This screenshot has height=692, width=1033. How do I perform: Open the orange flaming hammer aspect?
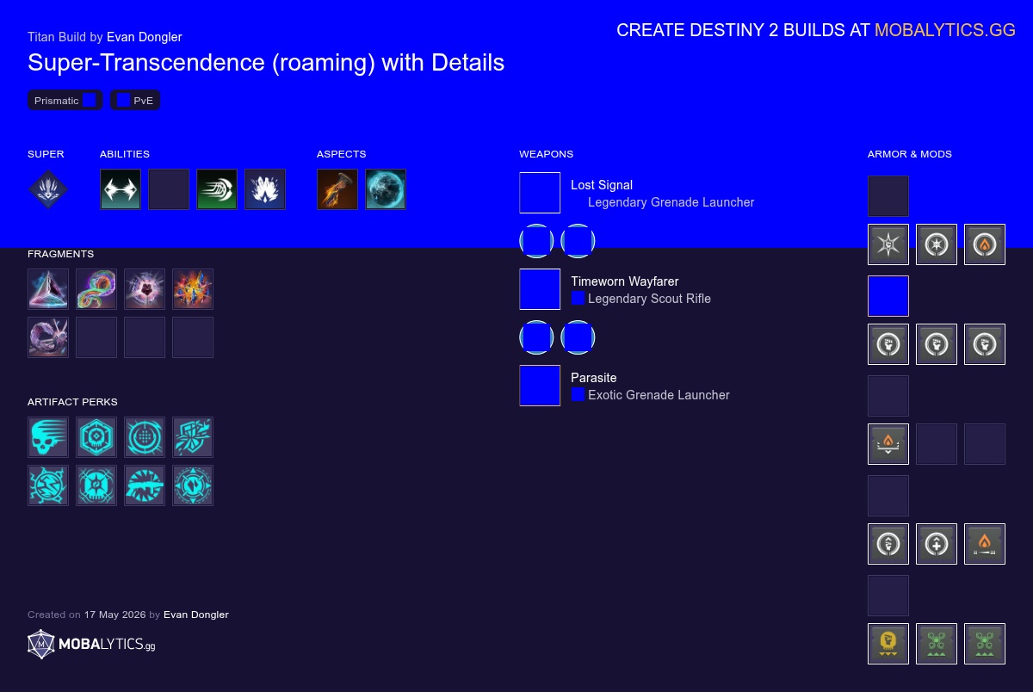coord(337,189)
